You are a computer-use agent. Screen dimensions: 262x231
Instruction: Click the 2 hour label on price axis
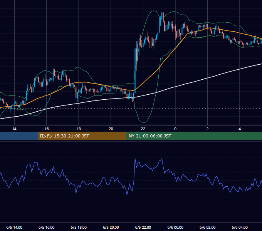tap(208, 129)
